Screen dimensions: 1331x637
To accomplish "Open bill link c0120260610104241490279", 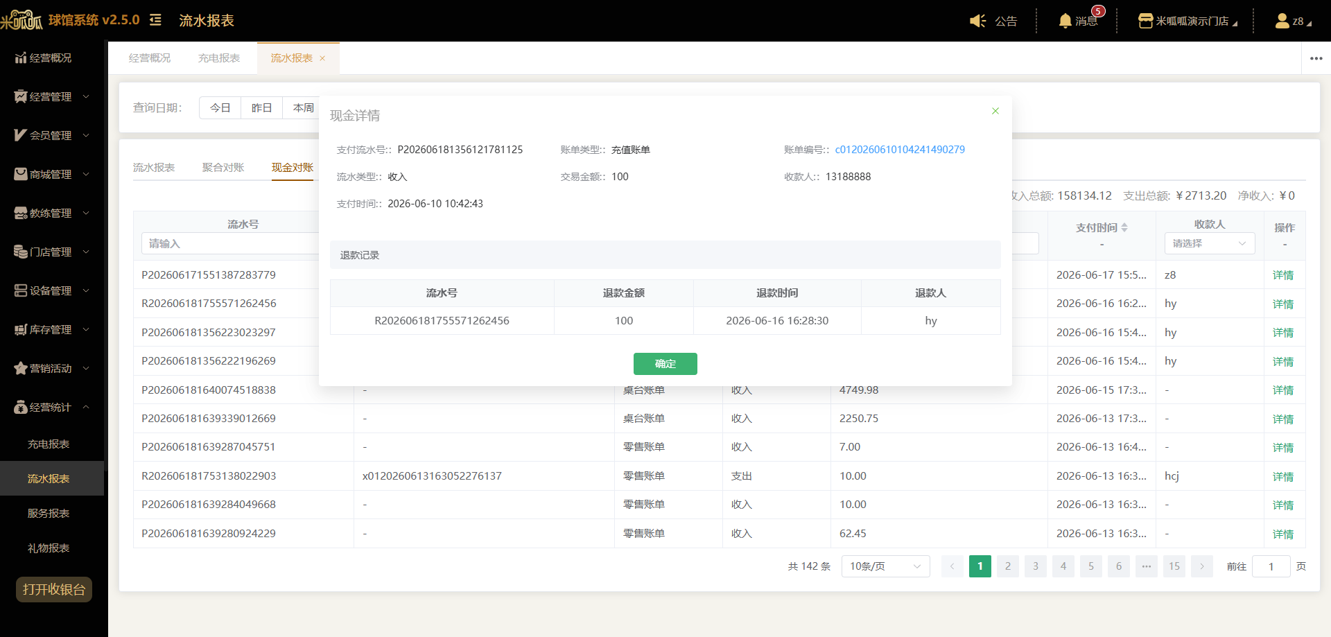I will click(900, 150).
